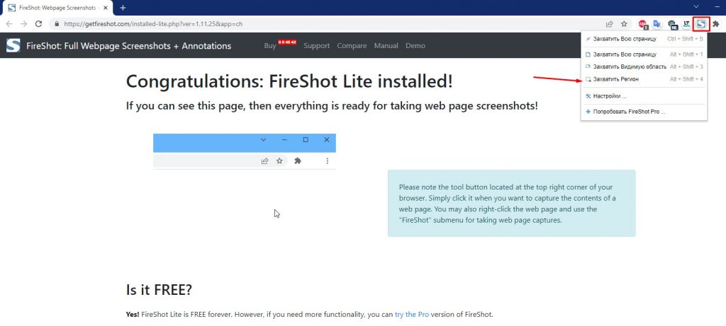Click the red ad-blocker extension icon
726x326 pixels.
click(642, 24)
